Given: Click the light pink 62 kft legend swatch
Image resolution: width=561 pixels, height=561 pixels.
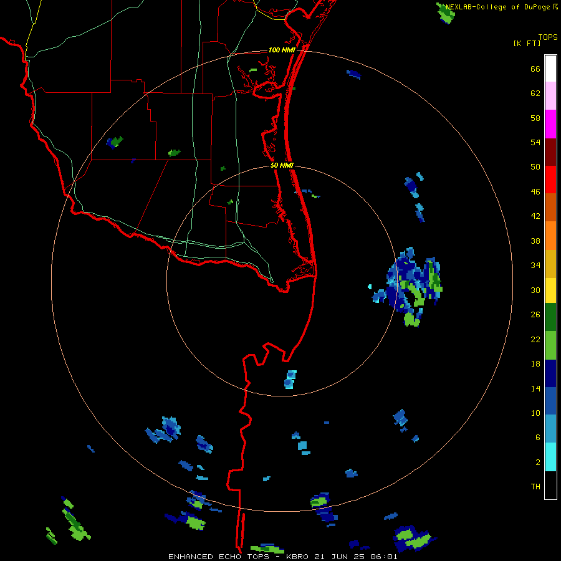Looking at the screenshot, I should pos(550,95).
